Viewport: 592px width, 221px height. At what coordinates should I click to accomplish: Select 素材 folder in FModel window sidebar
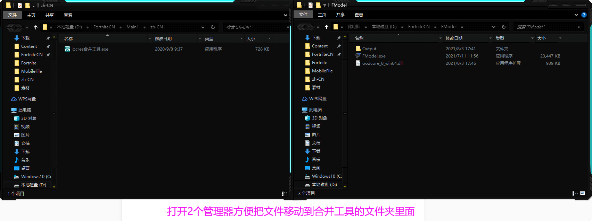point(313,88)
